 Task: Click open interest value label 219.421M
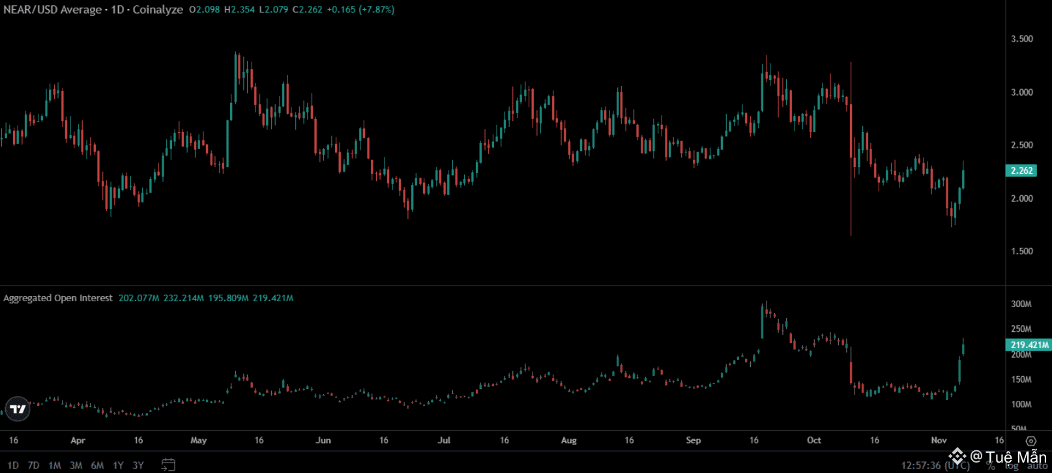1029,345
